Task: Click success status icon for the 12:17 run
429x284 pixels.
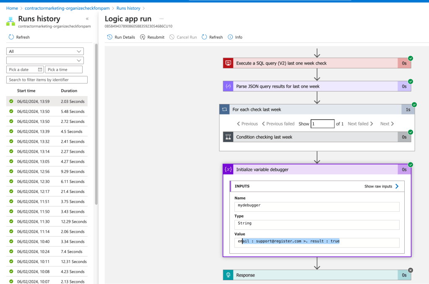Action: coord(11,191)
